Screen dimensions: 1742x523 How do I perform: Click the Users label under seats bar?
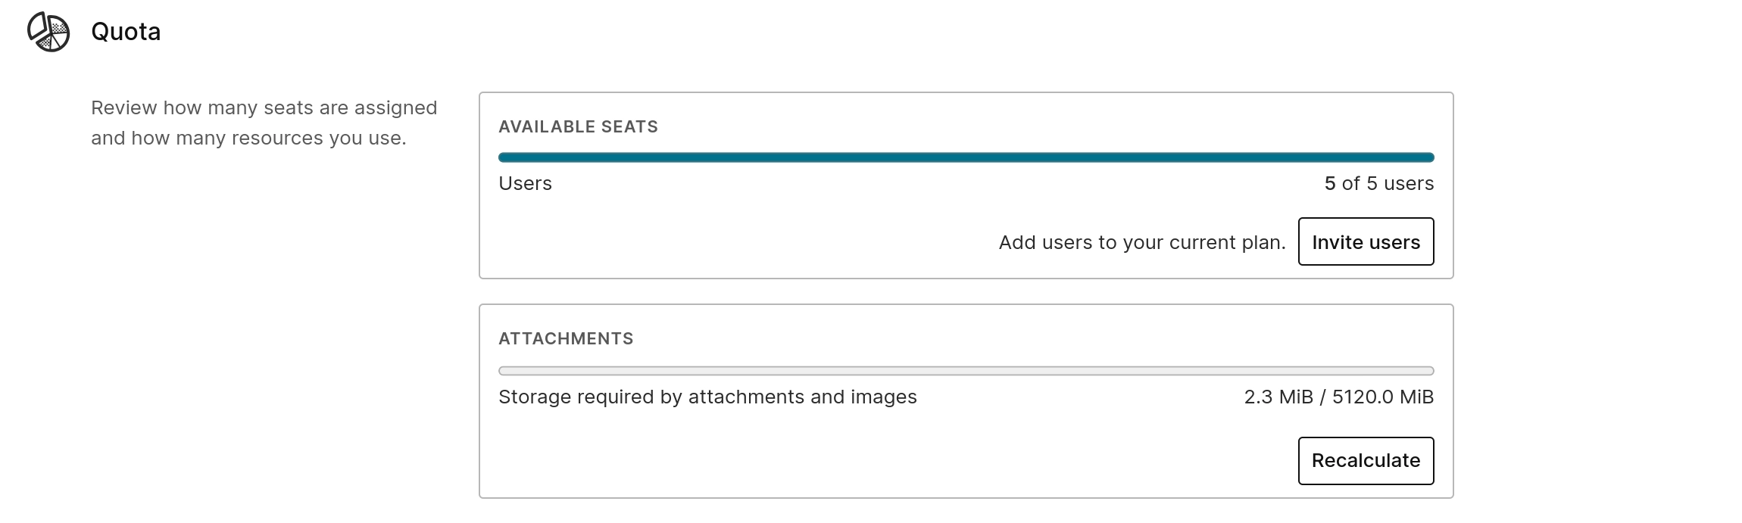pos(525,183)
